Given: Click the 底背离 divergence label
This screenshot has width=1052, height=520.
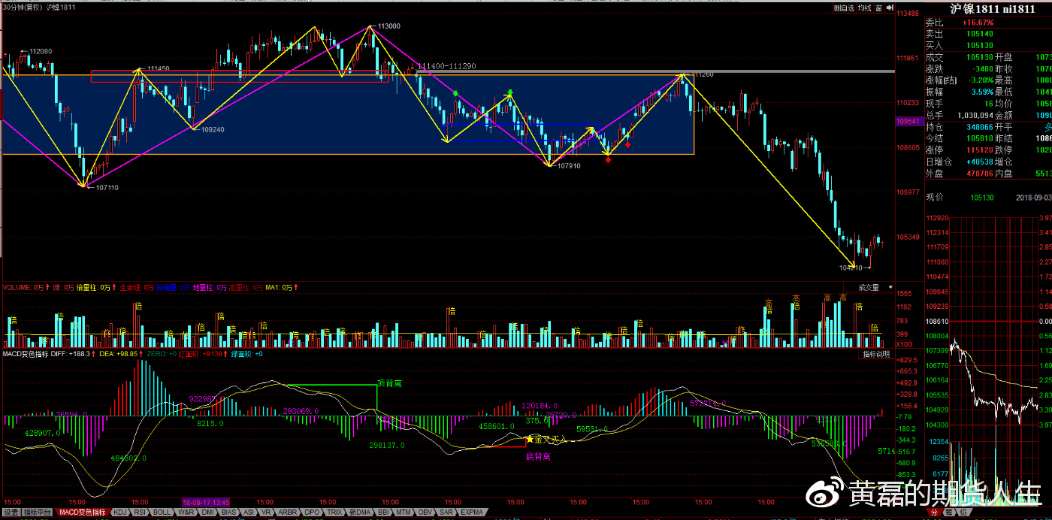Looking at the screenshot, I should click(x=538, y=456).
